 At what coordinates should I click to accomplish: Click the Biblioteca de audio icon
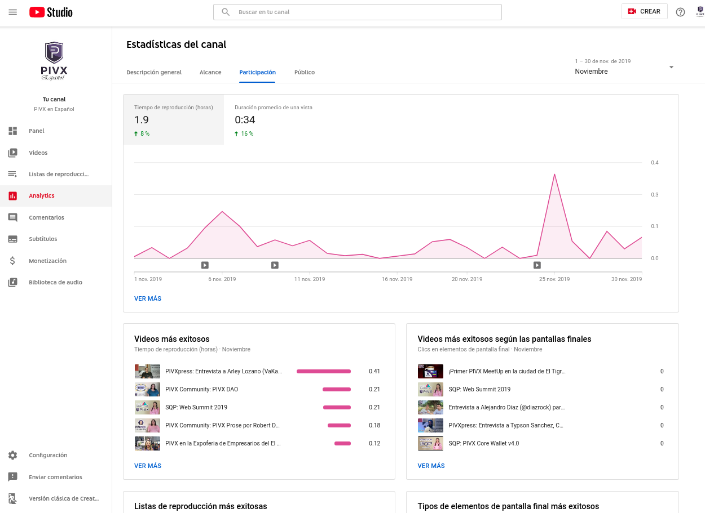point(13,282)
